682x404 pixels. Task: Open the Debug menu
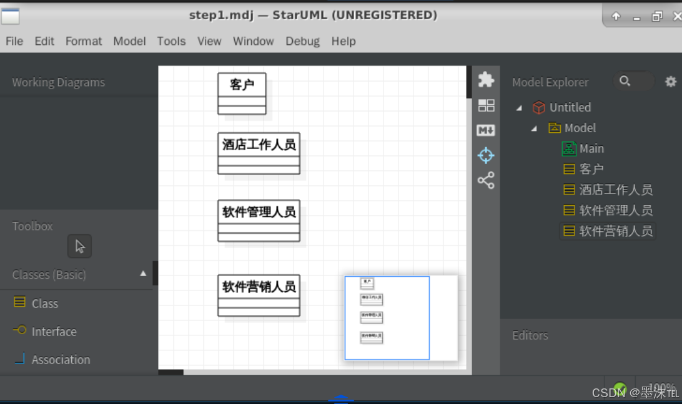click(303, 41)
